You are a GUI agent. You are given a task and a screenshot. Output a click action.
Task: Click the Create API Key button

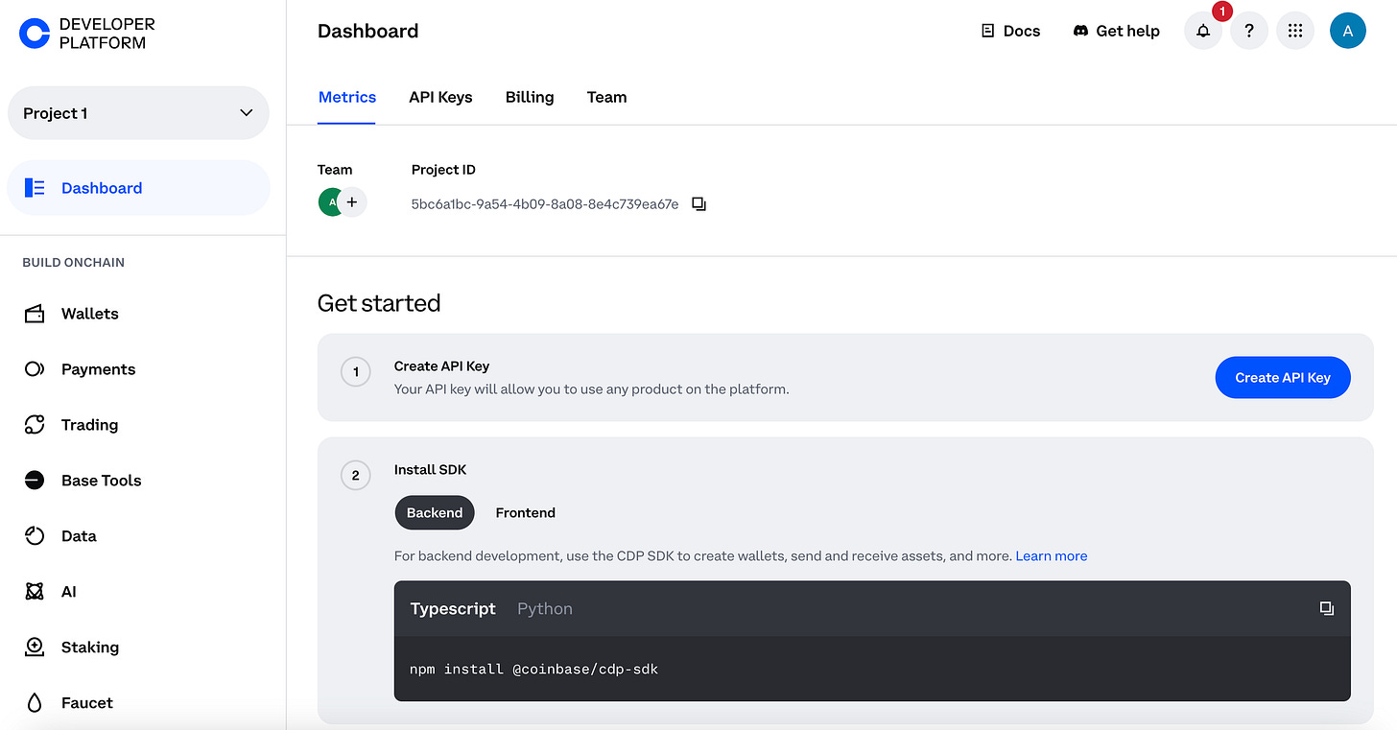tap(1283, 377)
